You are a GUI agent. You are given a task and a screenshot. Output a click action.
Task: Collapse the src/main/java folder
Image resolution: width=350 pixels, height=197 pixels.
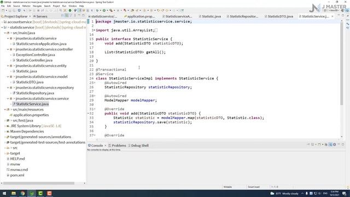(x=5, y=33)
